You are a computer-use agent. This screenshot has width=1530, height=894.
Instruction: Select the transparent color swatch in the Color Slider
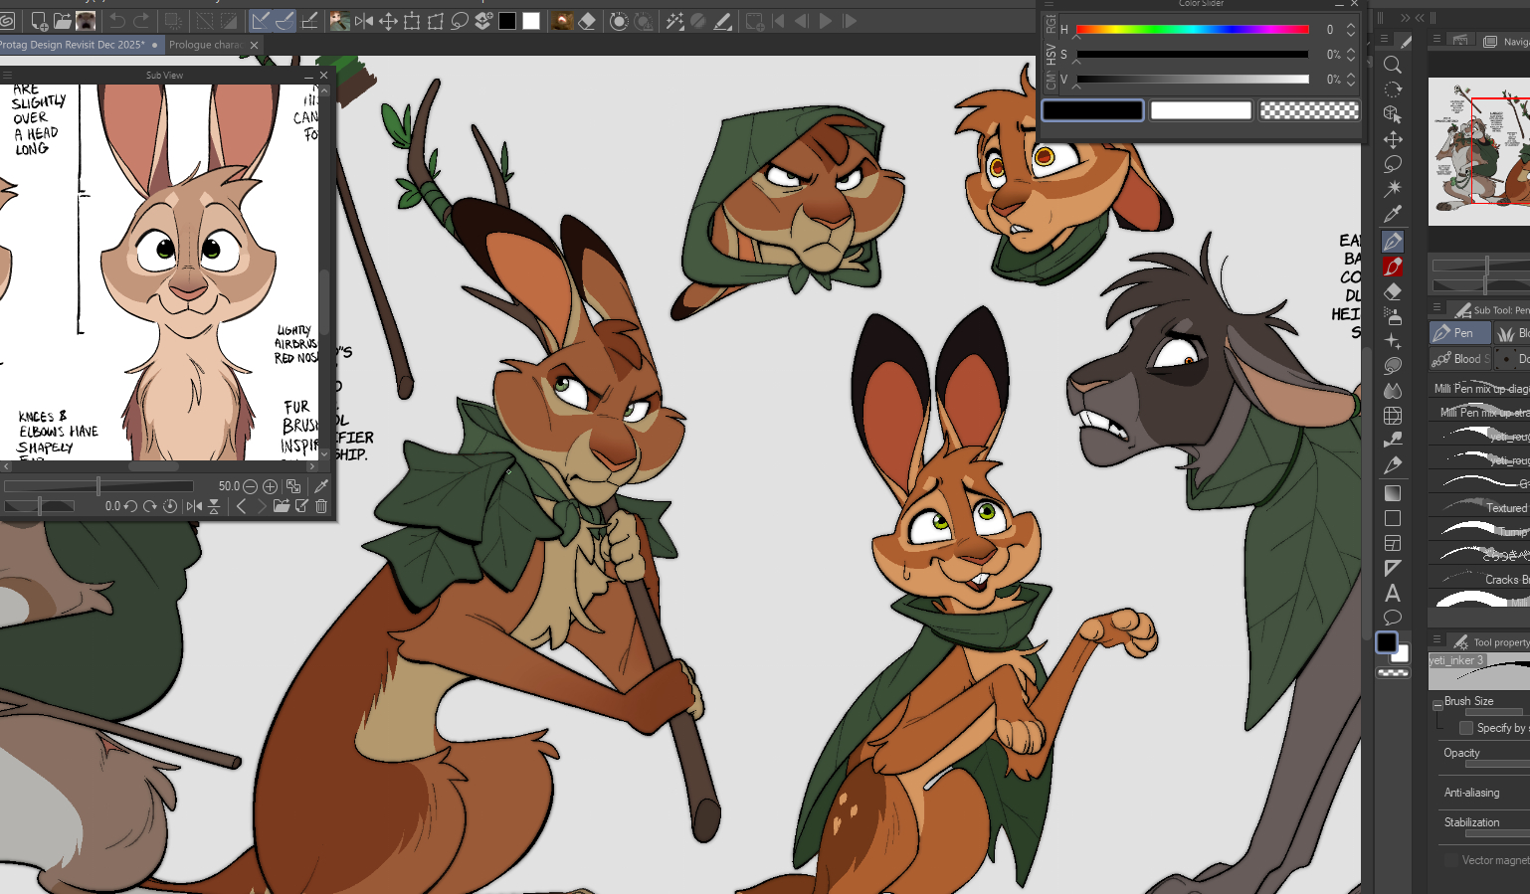(x=1308, y=110)
